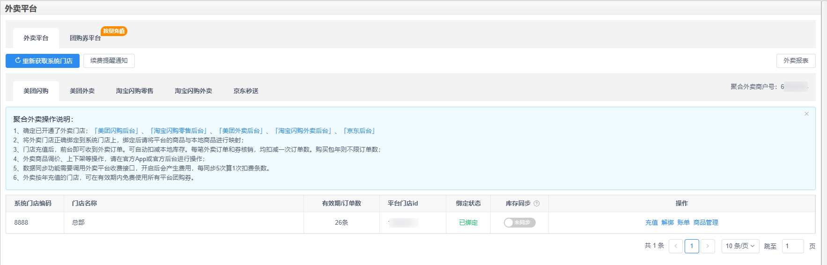The image size is (827, 265).
Task: Switch to the 团购券平台 tab
Action: click(x=85, y=38)
